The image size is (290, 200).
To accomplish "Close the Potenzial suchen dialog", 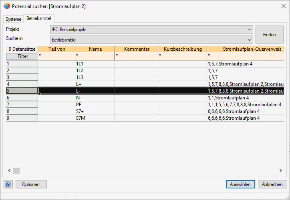I will click(x=280, y=6).
